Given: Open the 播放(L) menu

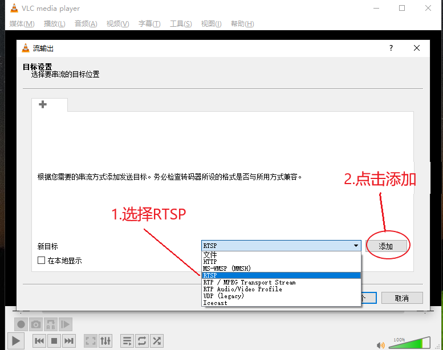Looking at the screenshot, I should pyautogui.click(x=55, y=24).
